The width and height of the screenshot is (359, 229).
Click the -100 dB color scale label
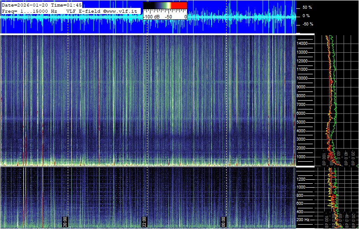[151, 16]
